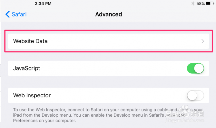Click the Advanced page title
Screen dimensions: 216x128
coord(109,14)
